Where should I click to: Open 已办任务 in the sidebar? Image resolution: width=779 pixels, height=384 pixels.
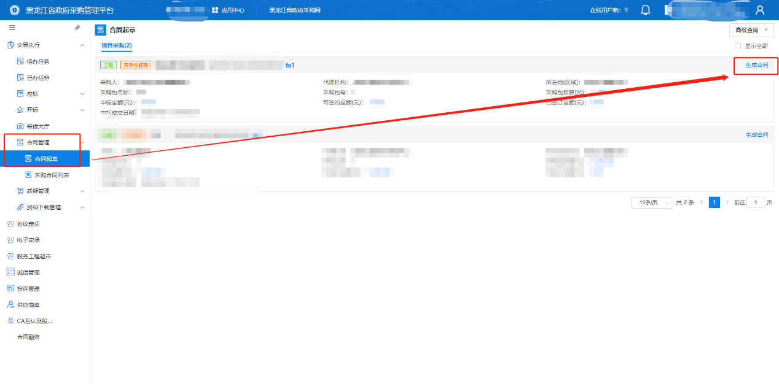tap(38, 78)
